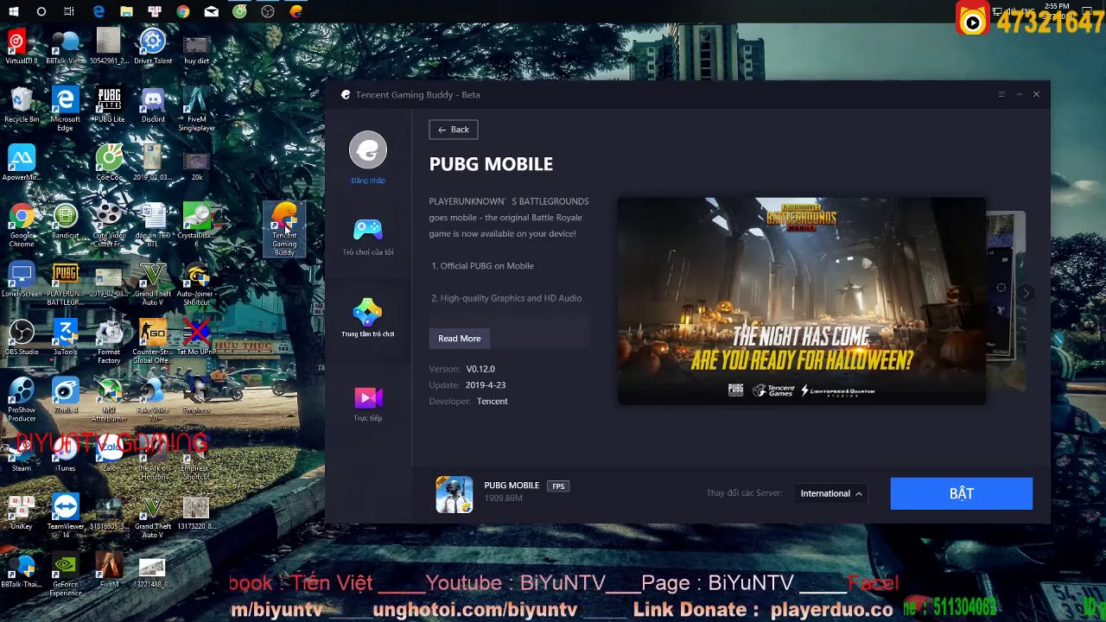The width and height of the screenshot is (1106, 622).
Task: Click update date 2019-4-23
Action: point(486,385)
